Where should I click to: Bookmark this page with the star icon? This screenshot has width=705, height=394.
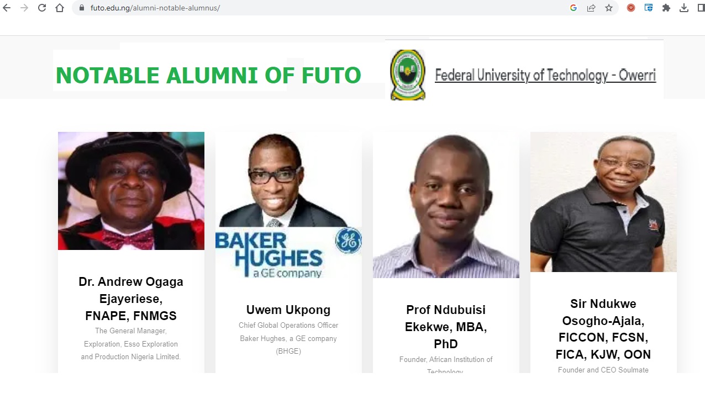click(609, 8)
